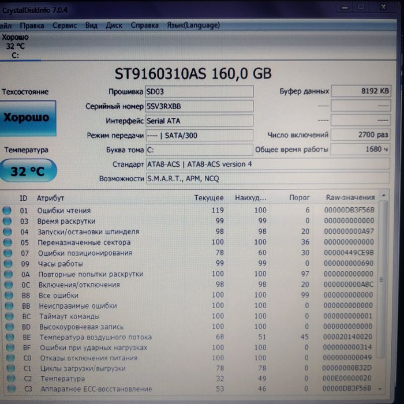The height and width of the screenshot is (404, 404).
Task: Close the CrystalDiskInfo window
Action: pos(383,7)
